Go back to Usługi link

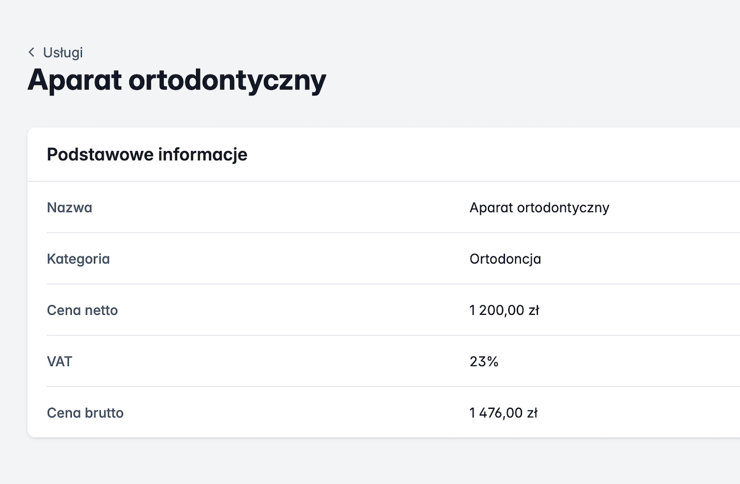click(63, 52)
